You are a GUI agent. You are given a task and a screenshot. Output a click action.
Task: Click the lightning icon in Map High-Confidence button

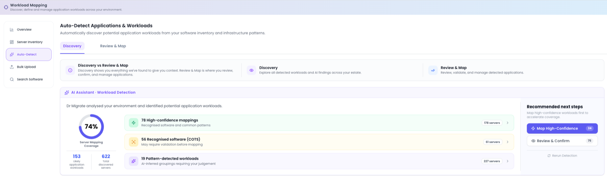pos(533,128)
